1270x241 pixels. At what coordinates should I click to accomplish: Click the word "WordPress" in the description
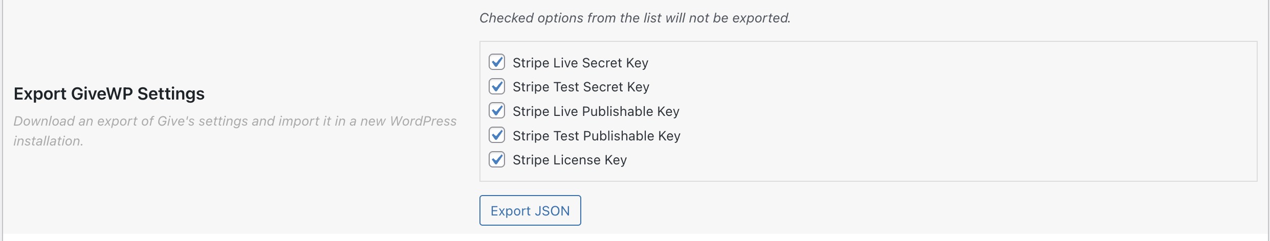(x=423, y=122)
